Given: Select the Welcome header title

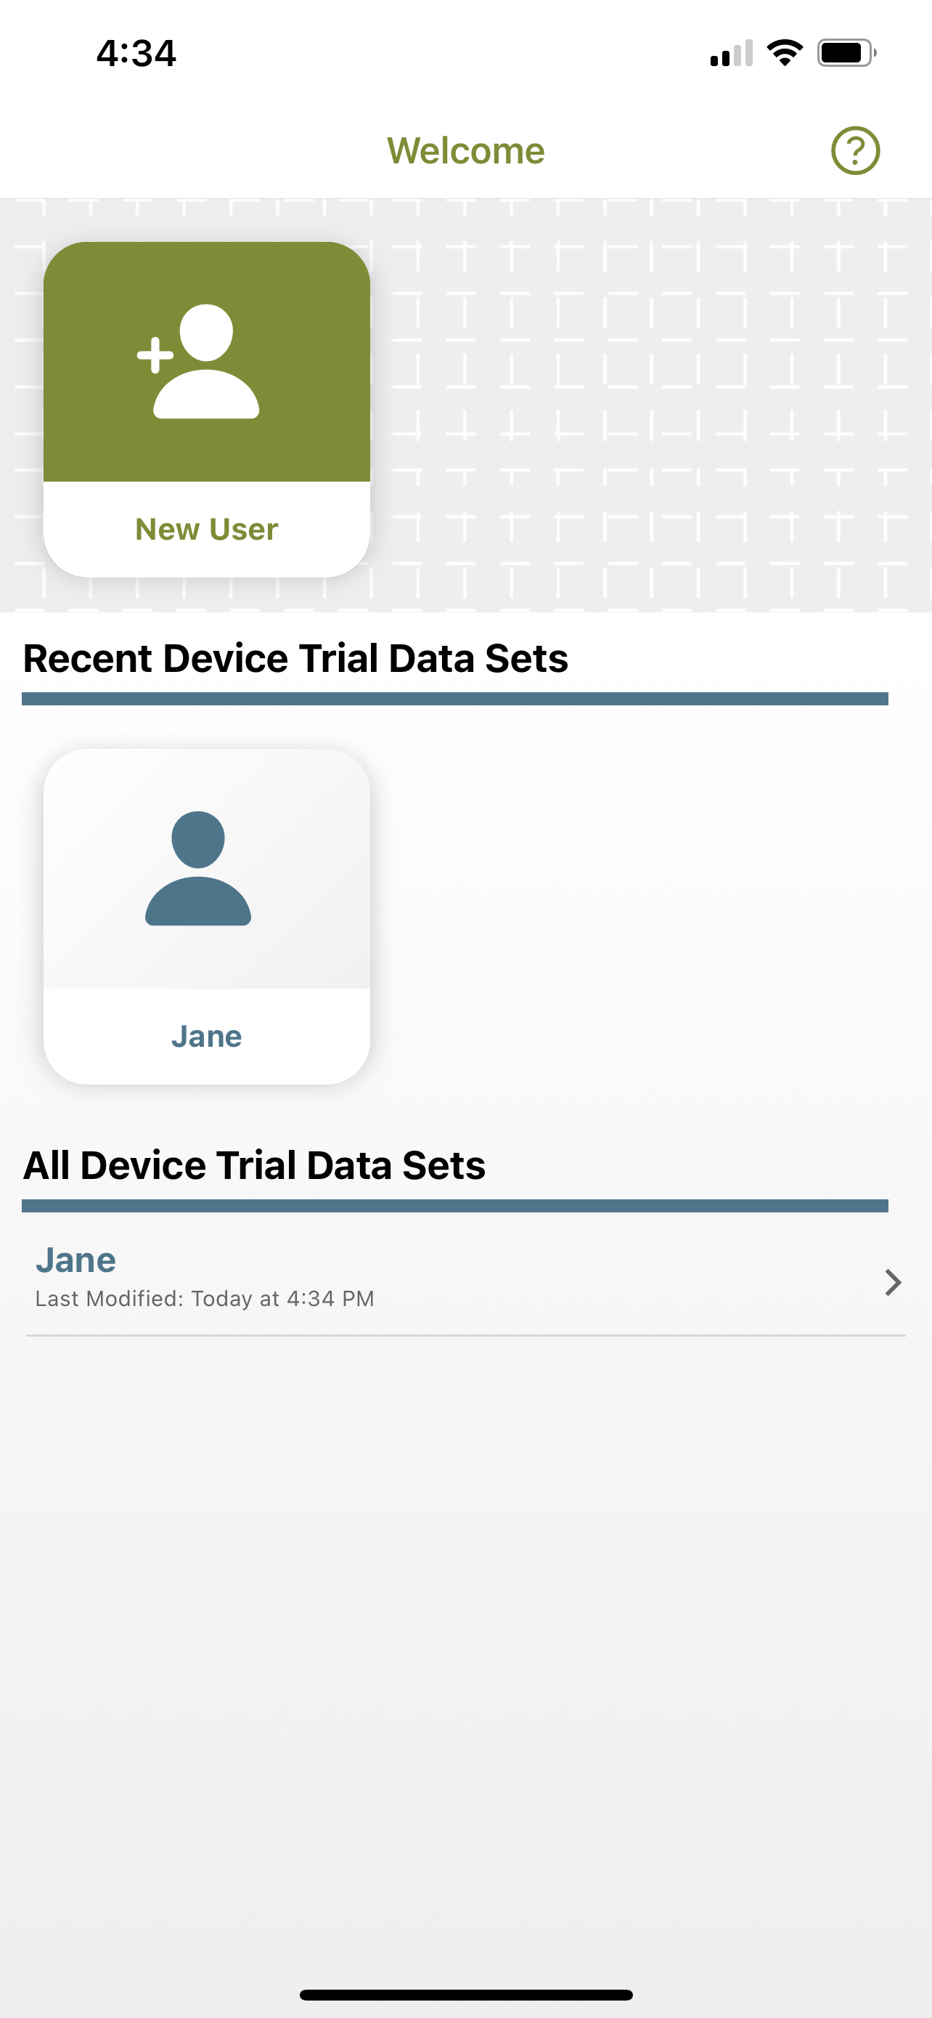Looking at the screenshot, I should (x=465, y=150).
